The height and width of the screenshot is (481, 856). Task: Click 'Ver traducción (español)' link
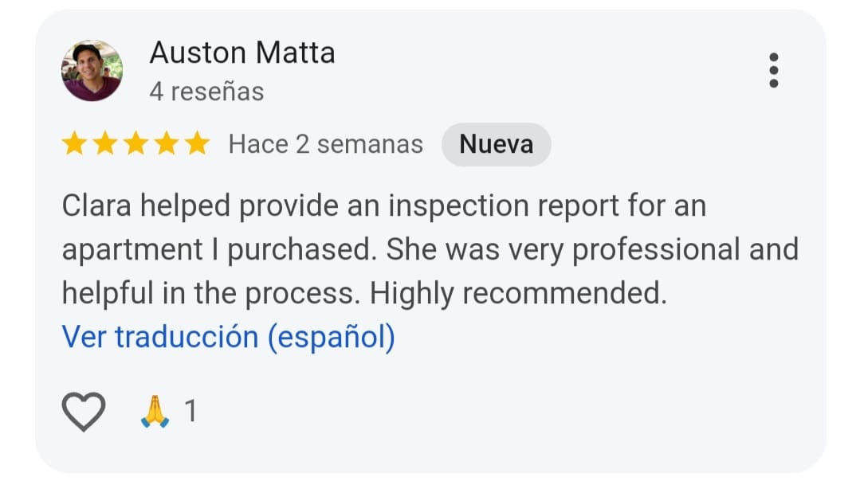(x=230, y=337)
